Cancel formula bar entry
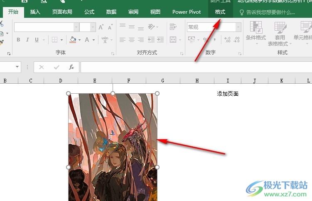 (42, 67)
